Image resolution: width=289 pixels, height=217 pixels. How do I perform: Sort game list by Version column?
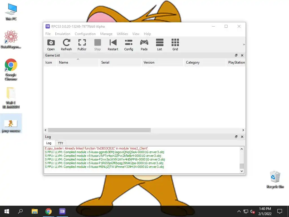pyautogui.click(x=163, y=62)
